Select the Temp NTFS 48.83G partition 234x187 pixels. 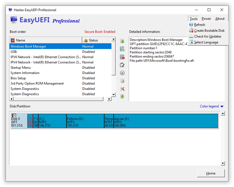click(x=109, y=121)
